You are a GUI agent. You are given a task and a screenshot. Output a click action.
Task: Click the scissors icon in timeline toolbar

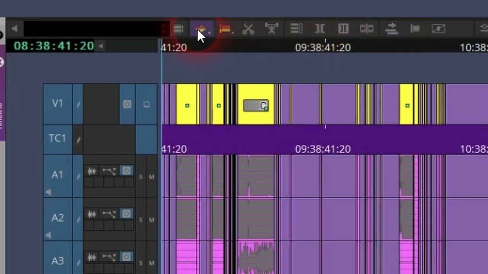(x=248, y=29)
